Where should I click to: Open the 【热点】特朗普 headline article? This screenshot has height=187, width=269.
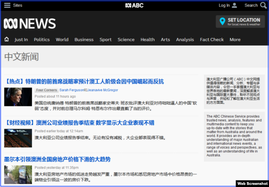(x=84, y=82)
